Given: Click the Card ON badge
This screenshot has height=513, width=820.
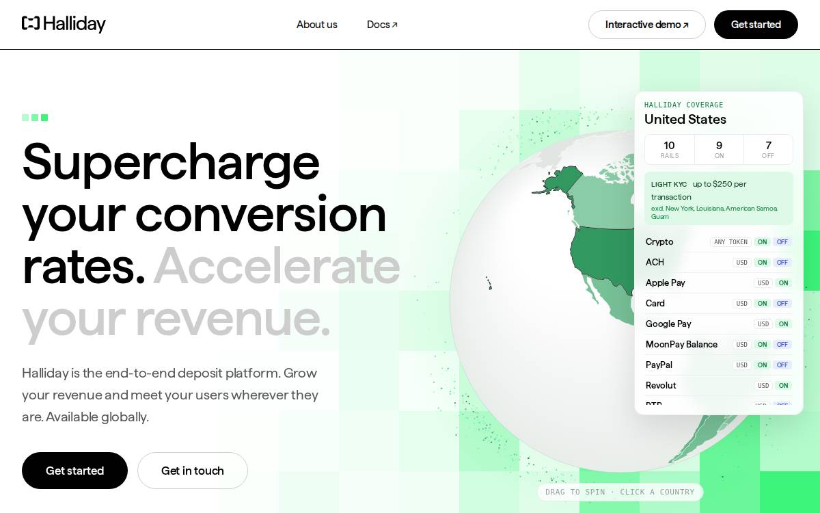Looking at the screenshot, I should click(x=762, y=304).
